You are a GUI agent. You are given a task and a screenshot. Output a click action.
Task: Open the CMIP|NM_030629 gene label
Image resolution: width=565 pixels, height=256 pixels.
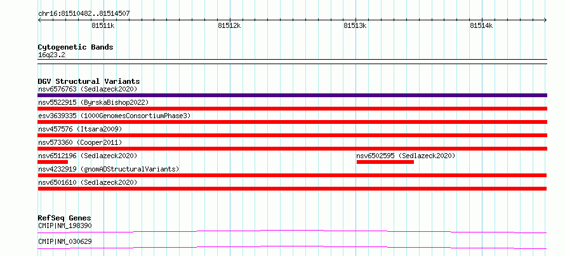65,241
